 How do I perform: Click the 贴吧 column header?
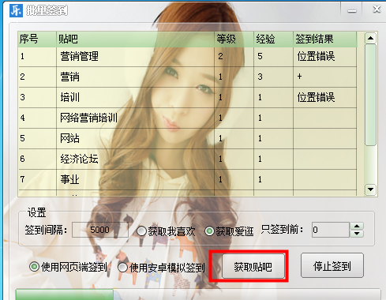136,39
